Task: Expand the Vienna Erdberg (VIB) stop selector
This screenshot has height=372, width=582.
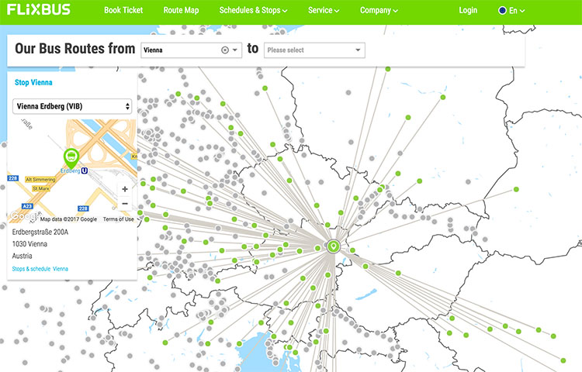Action: (72, 106)
